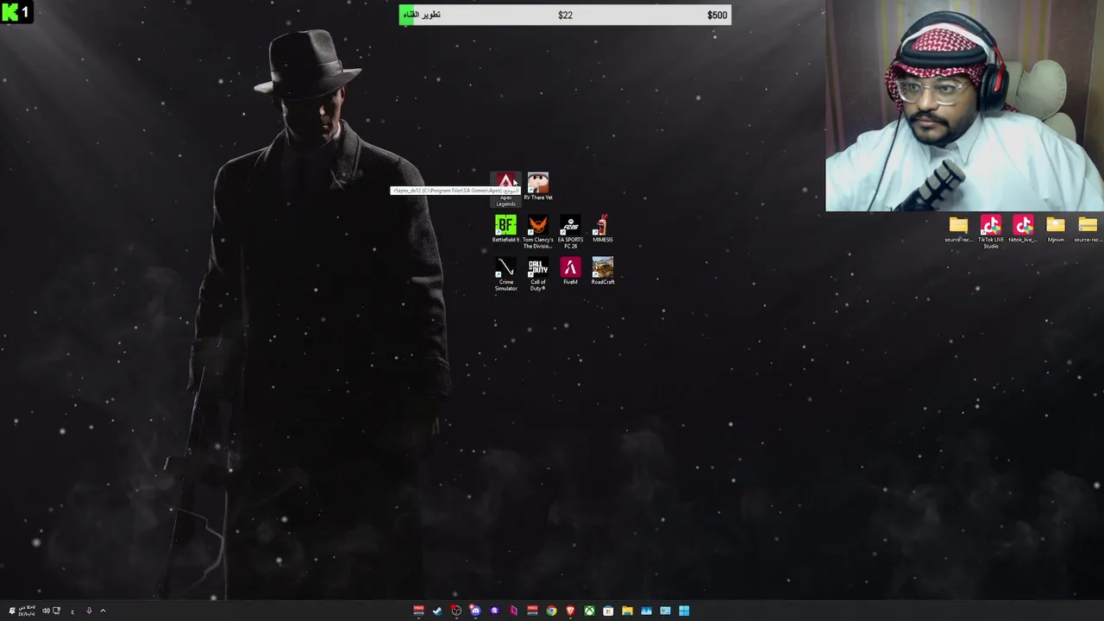
Task: Open network settings tray icon
Action: coord(56,611)
